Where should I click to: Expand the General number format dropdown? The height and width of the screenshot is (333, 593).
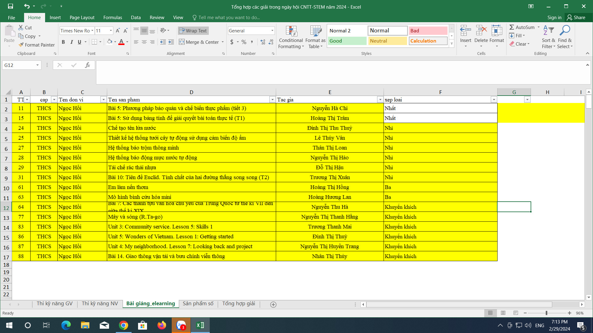(272, 31)
